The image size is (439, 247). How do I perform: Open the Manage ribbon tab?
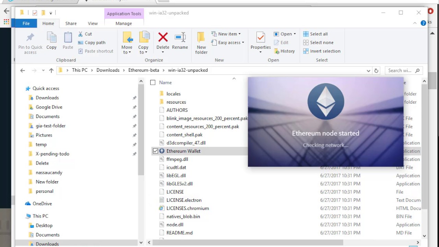pyautogui.click(x=124, y=23)
